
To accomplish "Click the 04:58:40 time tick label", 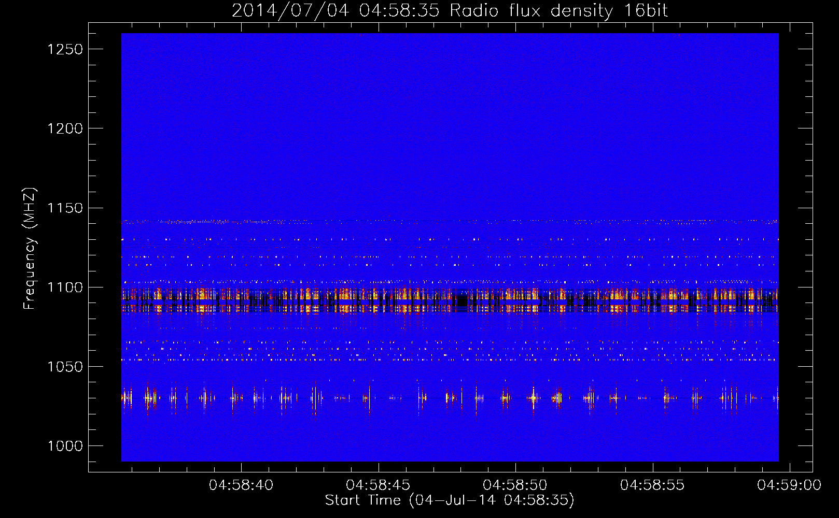I will coord(241,485).
